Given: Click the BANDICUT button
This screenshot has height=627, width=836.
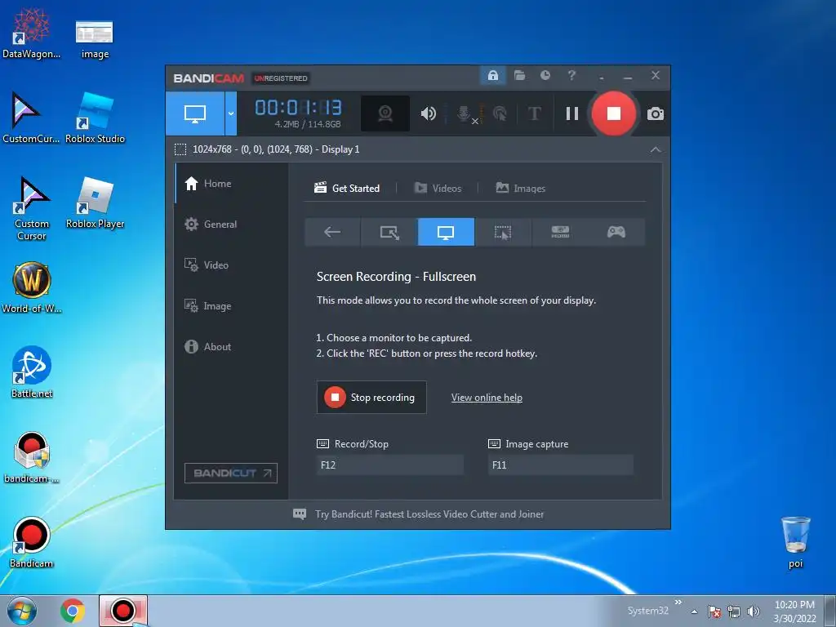Looking at the screenshot, I should 231,473.
